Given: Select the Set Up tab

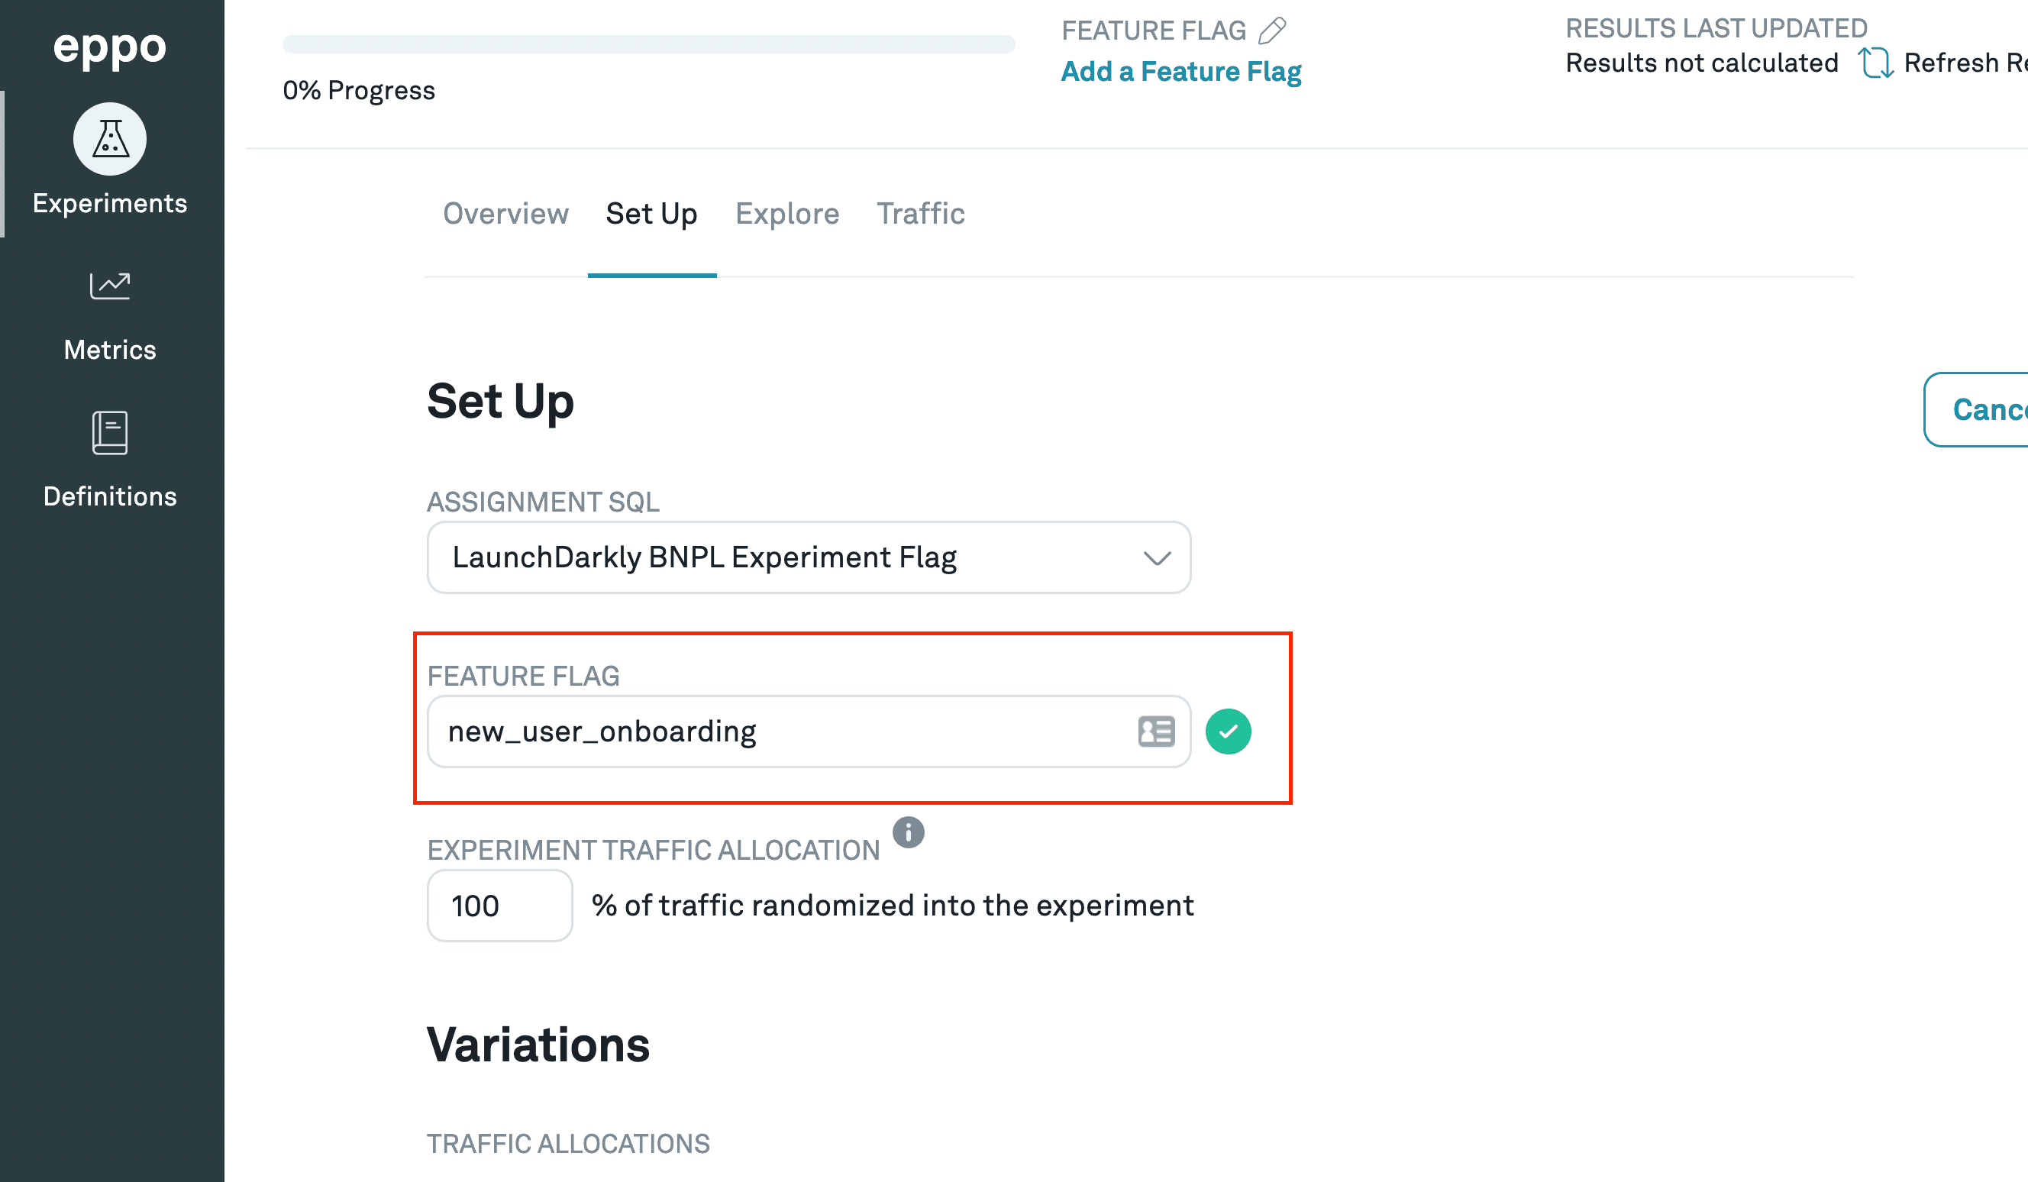Looking at the screenshot, I should tap(651, 214).
